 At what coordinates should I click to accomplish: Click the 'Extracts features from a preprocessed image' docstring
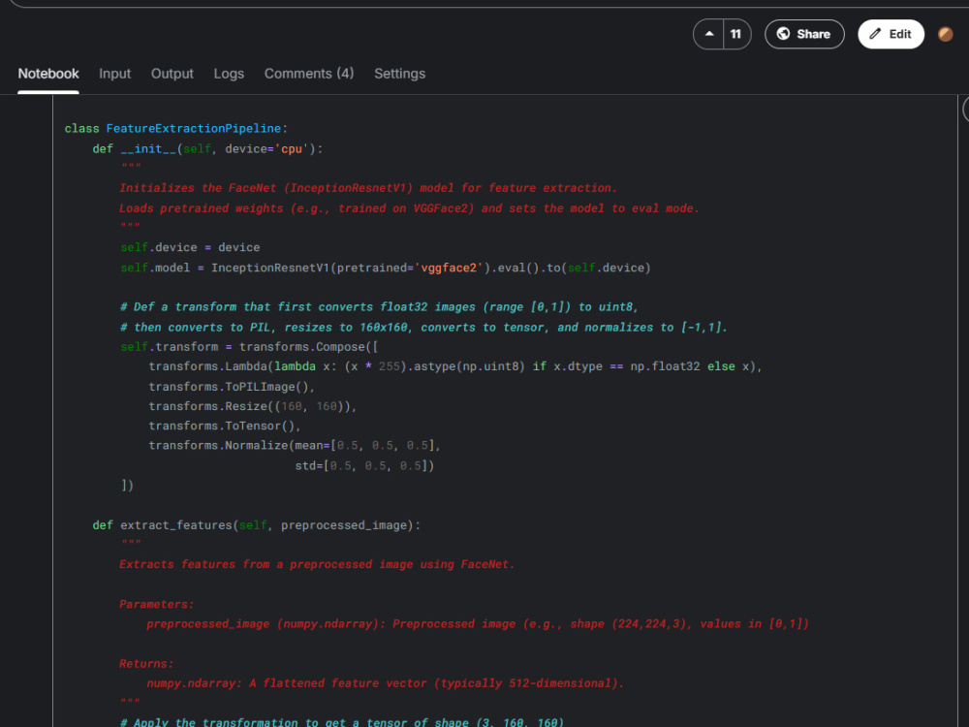pos(317,564)
